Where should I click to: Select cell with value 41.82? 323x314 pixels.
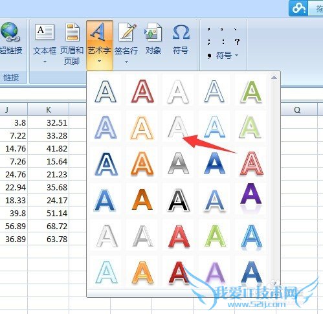pyautogui.click(x=49, y=149)
